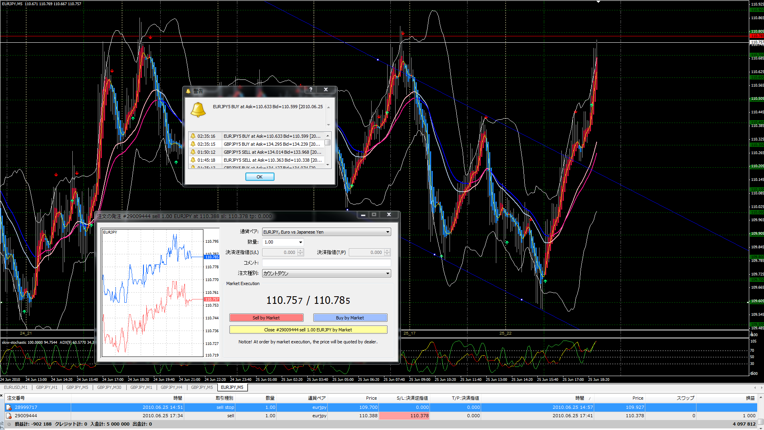Click the summary row circle icon

9,424
